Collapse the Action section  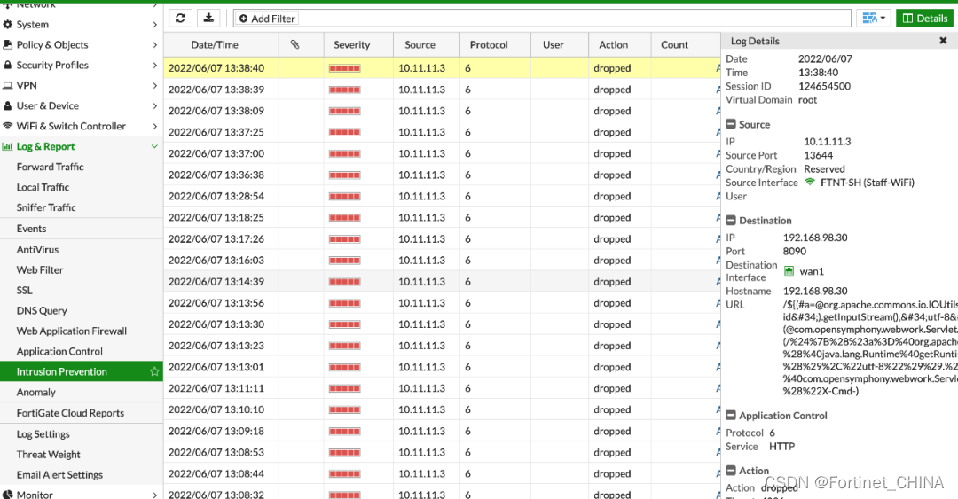731,471
